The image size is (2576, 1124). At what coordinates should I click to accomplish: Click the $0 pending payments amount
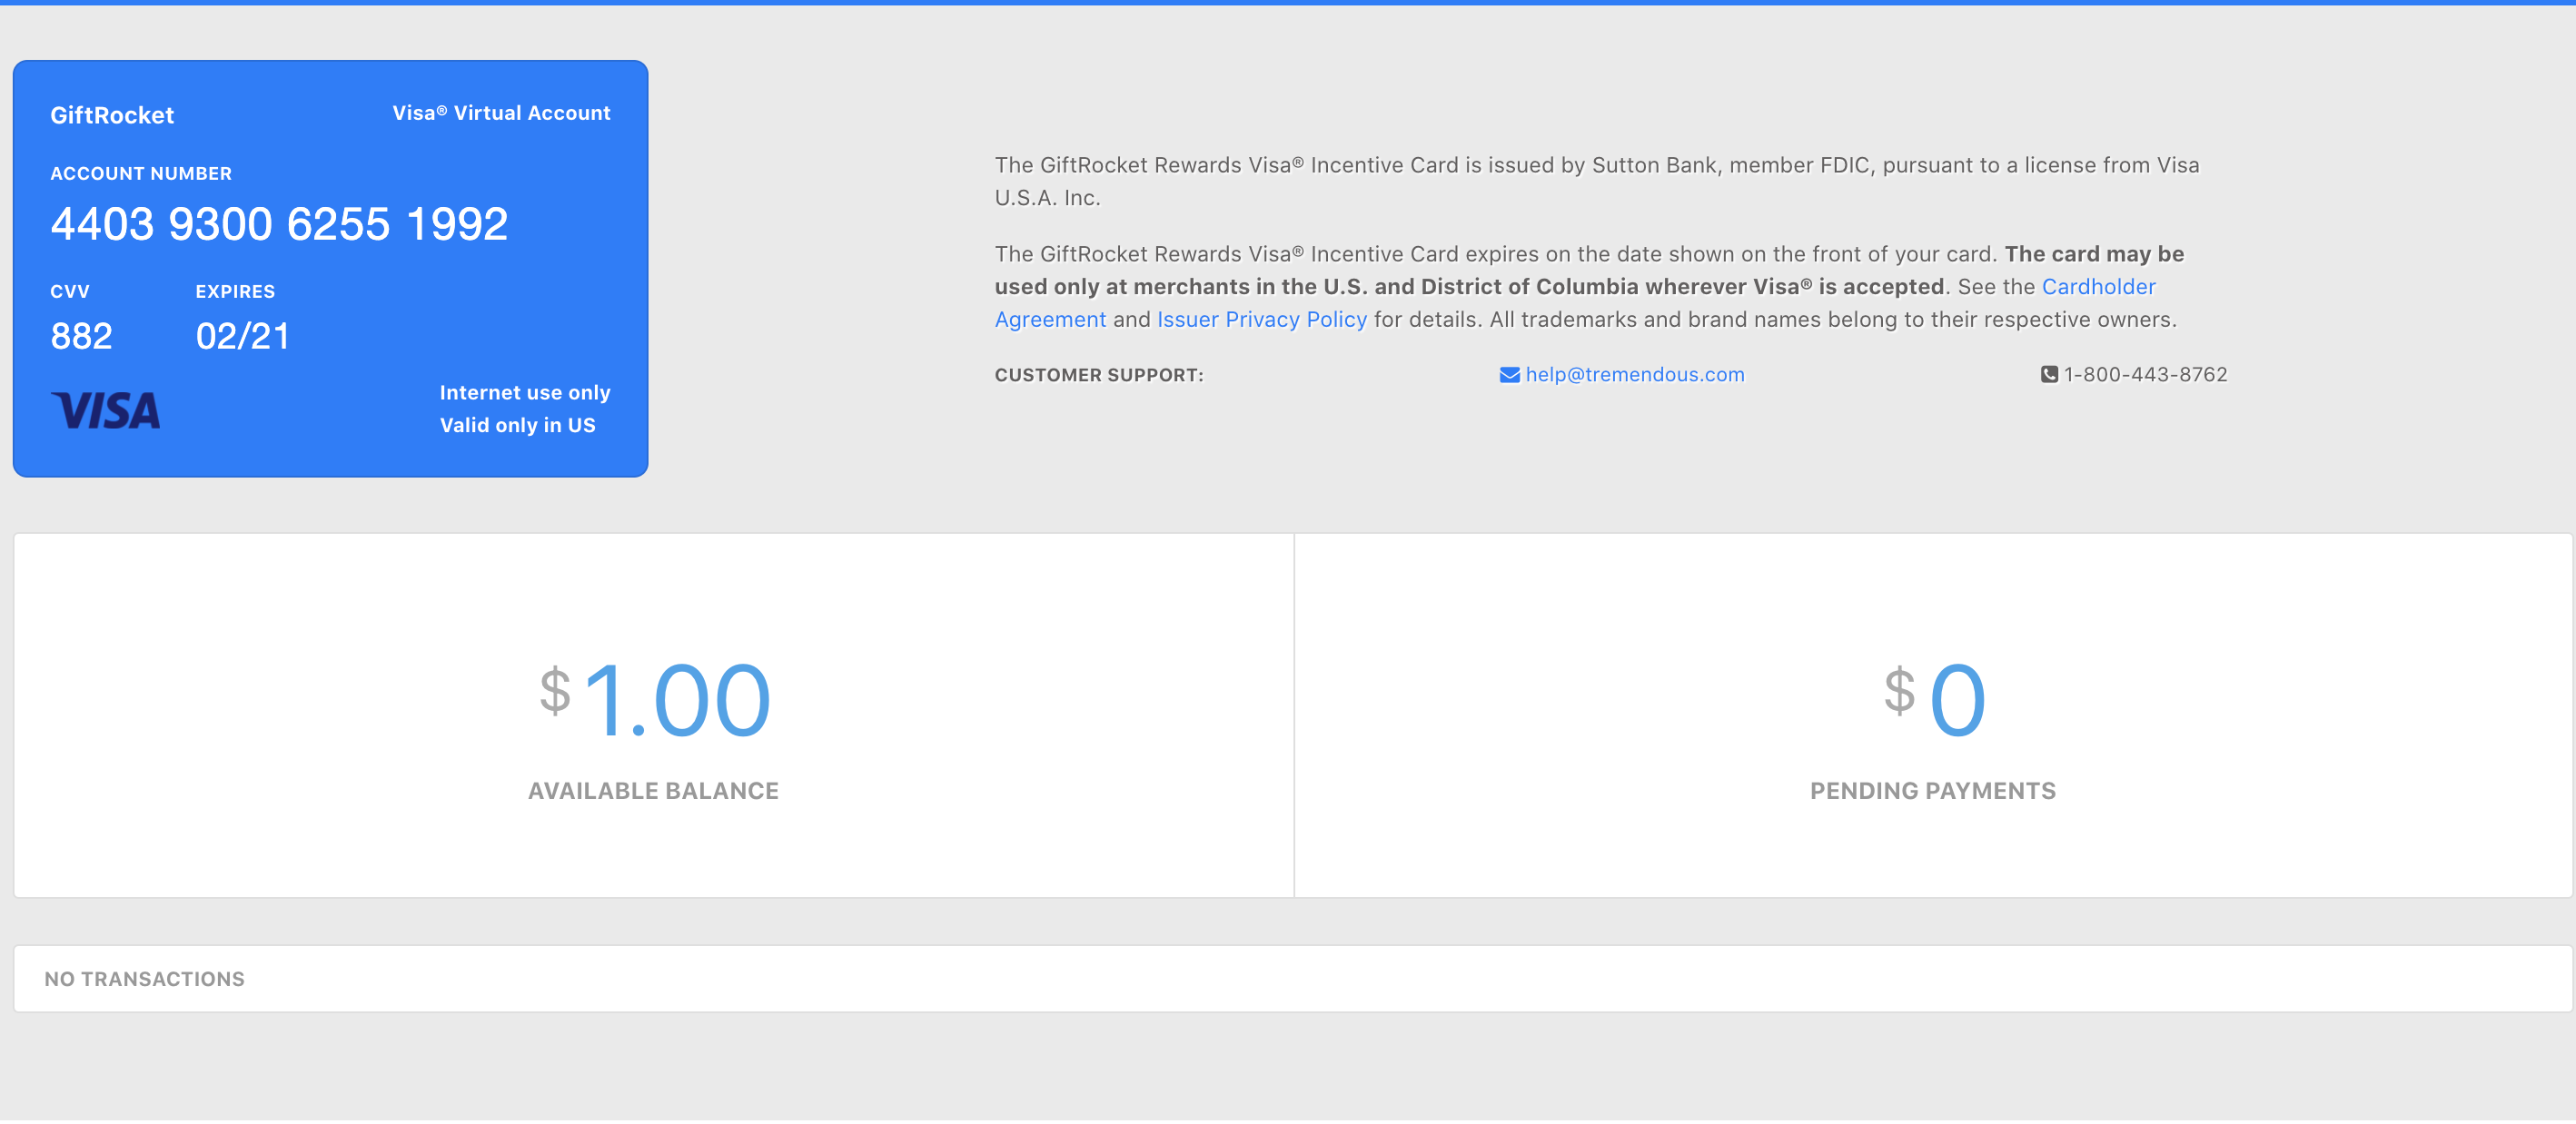1934,700
